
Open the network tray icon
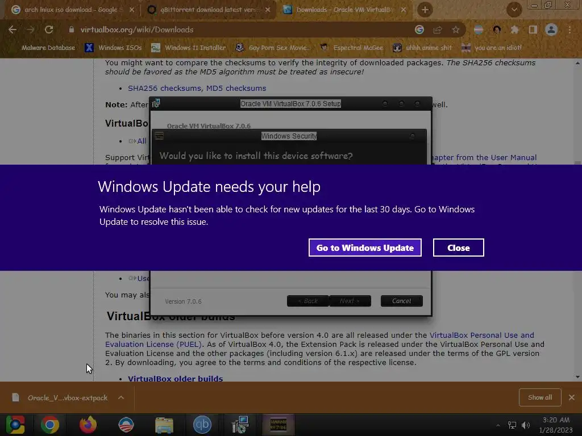pos(512,425)
